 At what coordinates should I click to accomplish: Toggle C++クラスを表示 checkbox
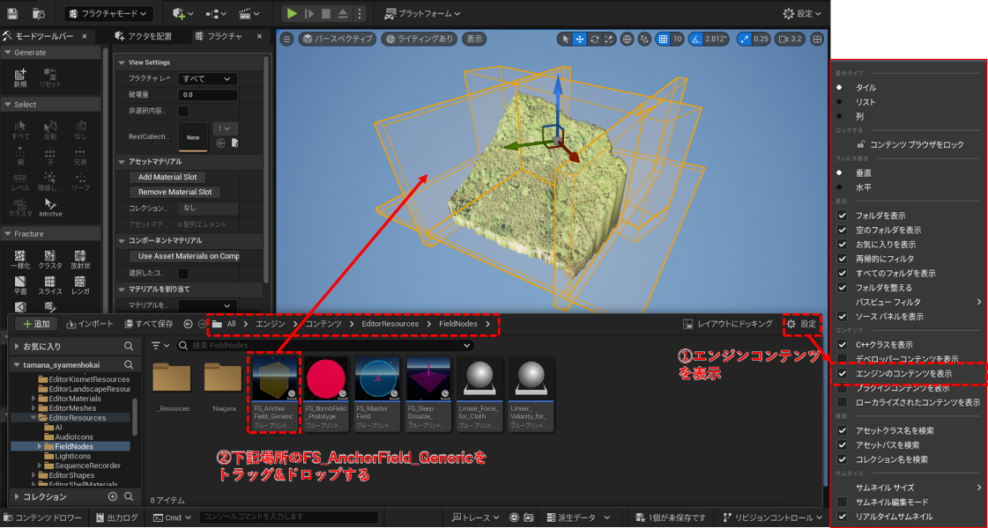coord(843,345)
